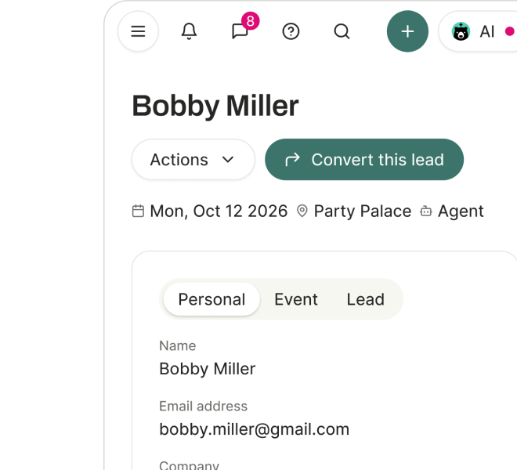Expand the Actions dropdown
The height and width of the screenshot is (470, 517).
(x=193, y=160)
